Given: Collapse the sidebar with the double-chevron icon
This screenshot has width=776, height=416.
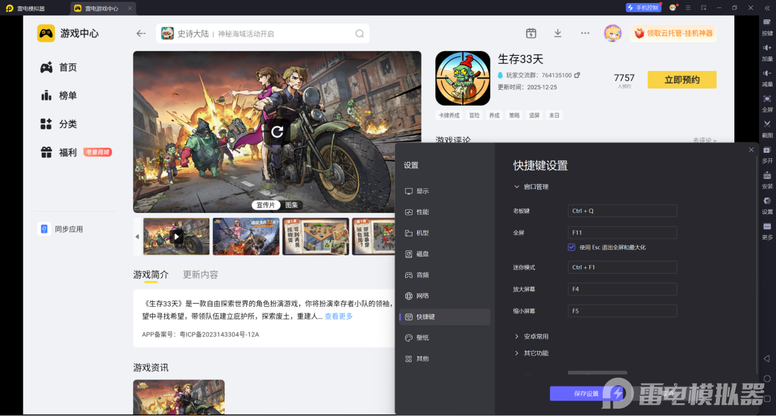Looking at the screenshot, I should tap(767, 8).
